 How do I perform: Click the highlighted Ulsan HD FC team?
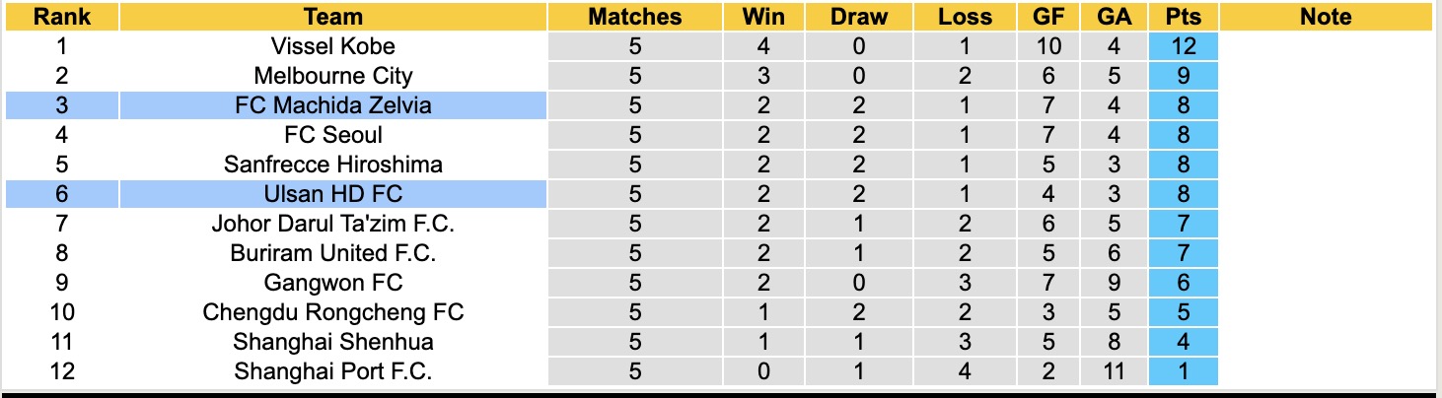(x=333, y=194)
